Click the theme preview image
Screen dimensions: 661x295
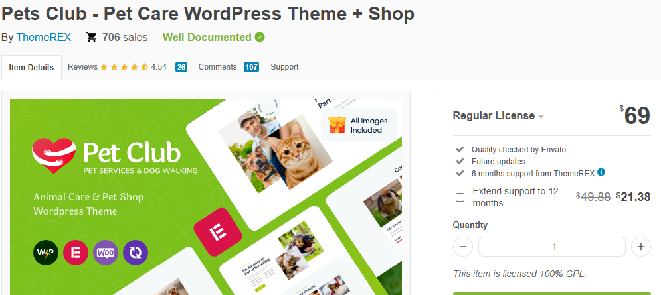206,197
